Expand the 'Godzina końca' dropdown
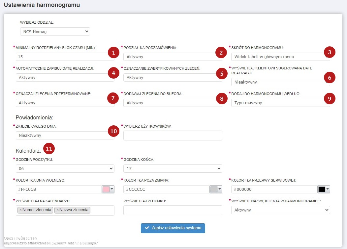Screen dimensions: 347x249 tap(173, 168)
